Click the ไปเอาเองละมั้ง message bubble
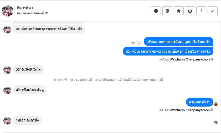Screen dimensions: 221x133 (27, 120)
